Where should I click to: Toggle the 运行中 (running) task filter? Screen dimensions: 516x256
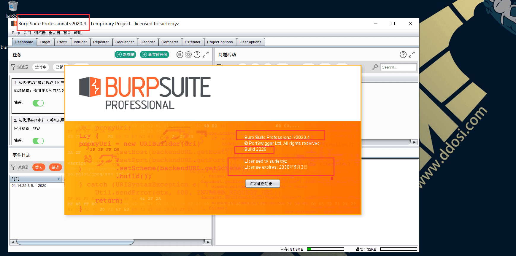point(41,67)
